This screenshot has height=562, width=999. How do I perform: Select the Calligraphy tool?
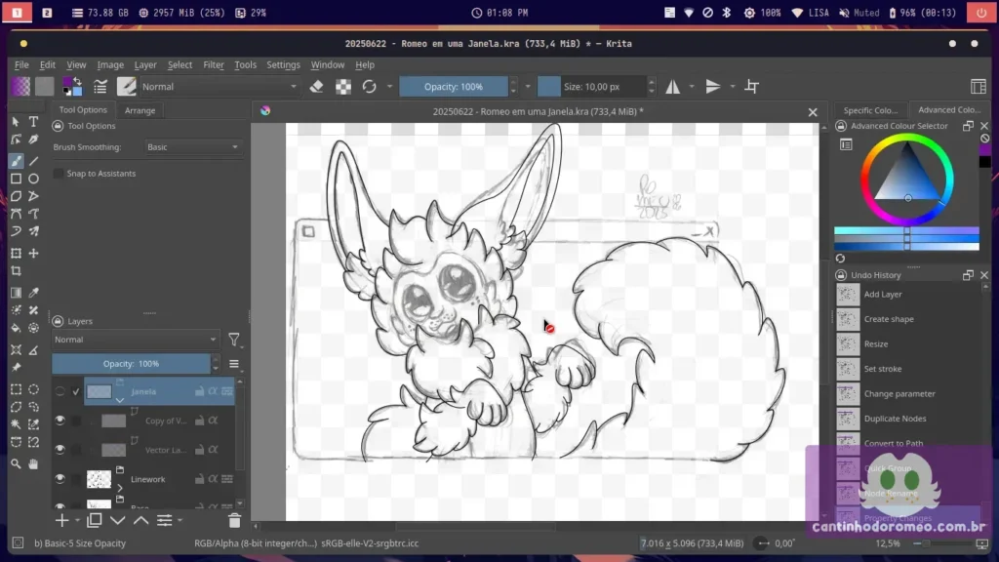(34, 140)
